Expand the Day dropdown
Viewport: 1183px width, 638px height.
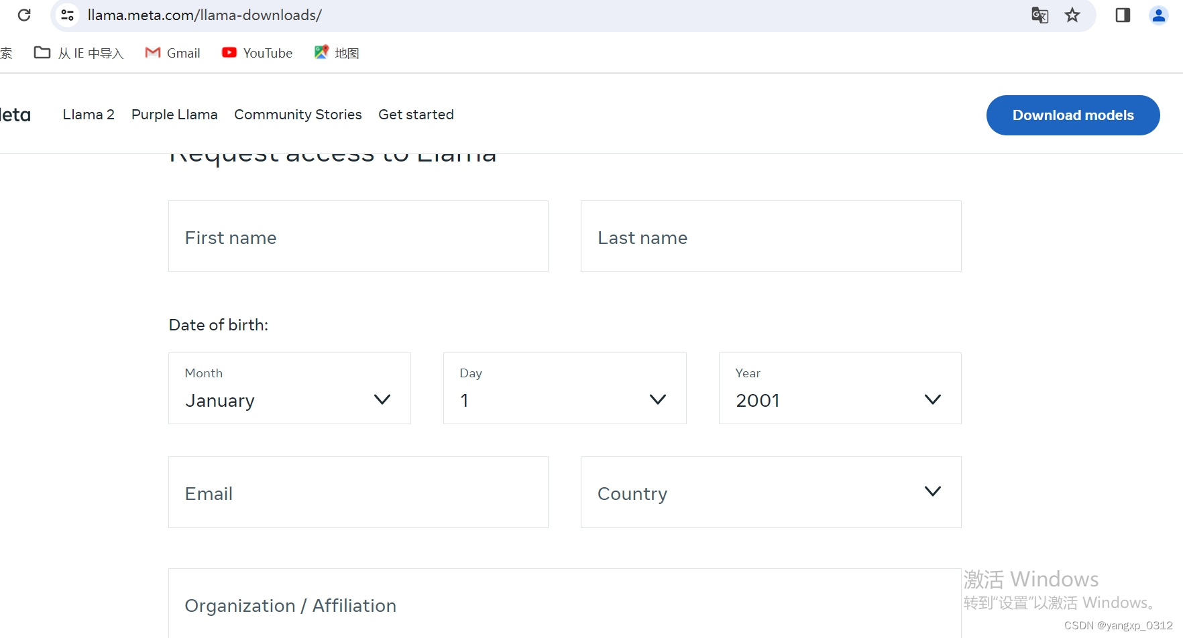(565, 389)
